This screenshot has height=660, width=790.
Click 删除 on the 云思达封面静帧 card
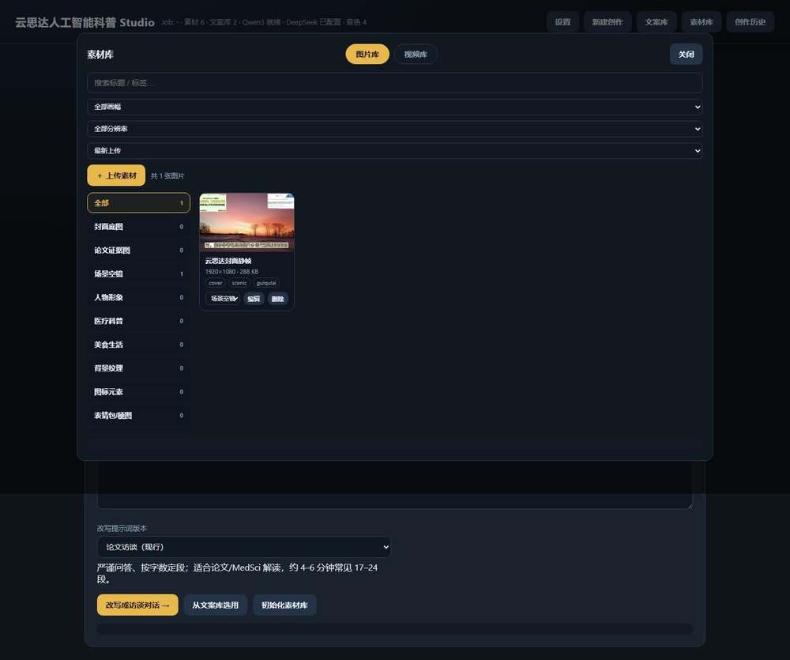(x=277, y=299)
